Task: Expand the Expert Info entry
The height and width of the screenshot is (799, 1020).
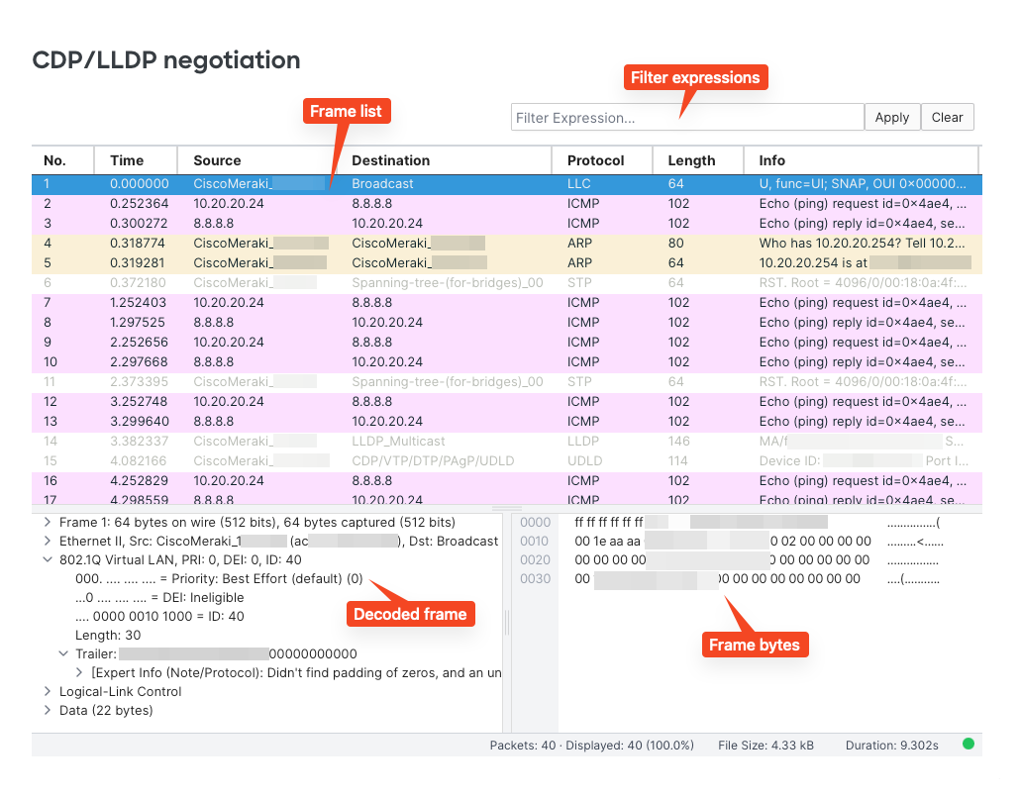Action: click(x=79, y=672)
